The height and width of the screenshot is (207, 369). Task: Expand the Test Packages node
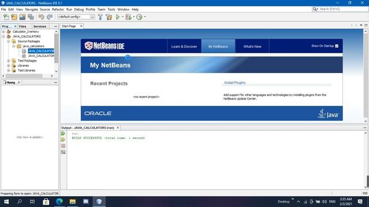tap(9, 61)
